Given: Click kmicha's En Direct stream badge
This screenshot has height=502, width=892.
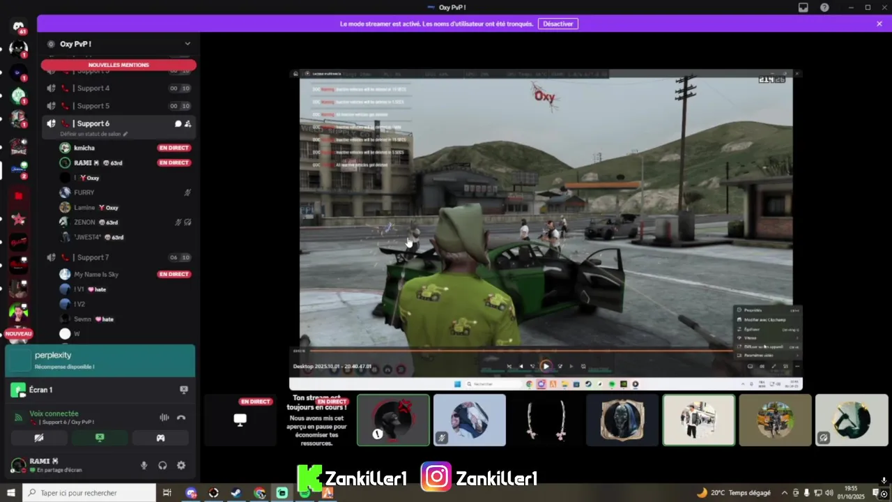Looking at the screenshot, I should pyautogui.click(x=174, y=148).
